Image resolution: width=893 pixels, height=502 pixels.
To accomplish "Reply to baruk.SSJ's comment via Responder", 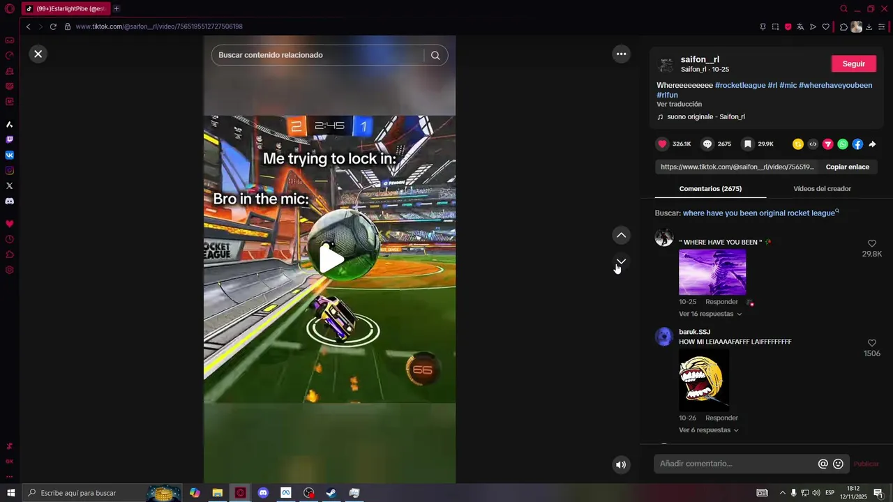I will [x=721, y=418].
